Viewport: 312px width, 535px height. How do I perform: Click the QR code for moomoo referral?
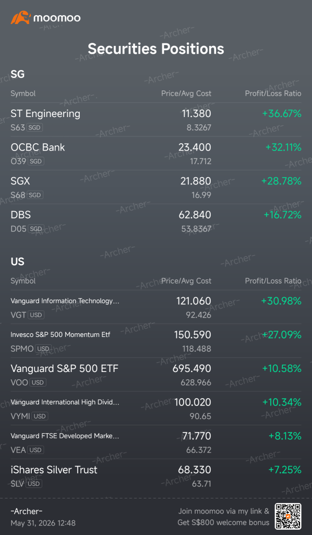pos(288,517)
